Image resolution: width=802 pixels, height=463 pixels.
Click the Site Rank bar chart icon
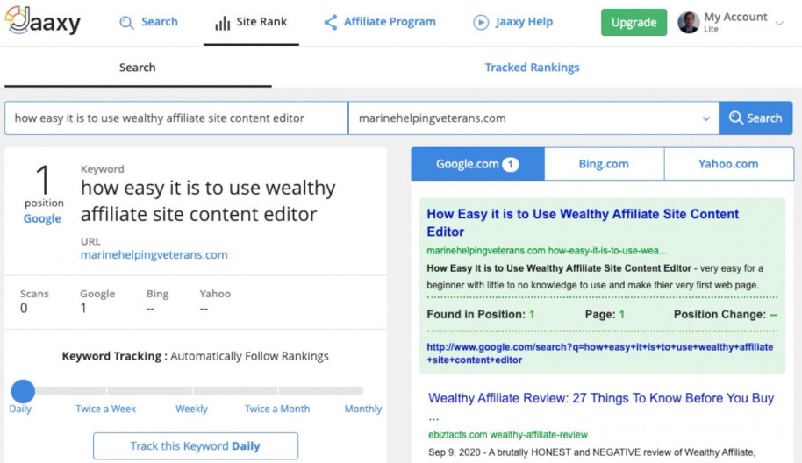click(223, 23)
